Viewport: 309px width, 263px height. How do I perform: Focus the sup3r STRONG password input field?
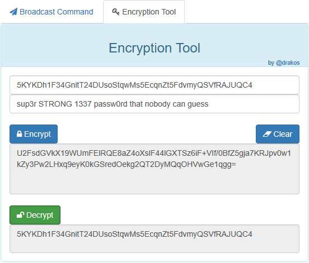point(154,104)
